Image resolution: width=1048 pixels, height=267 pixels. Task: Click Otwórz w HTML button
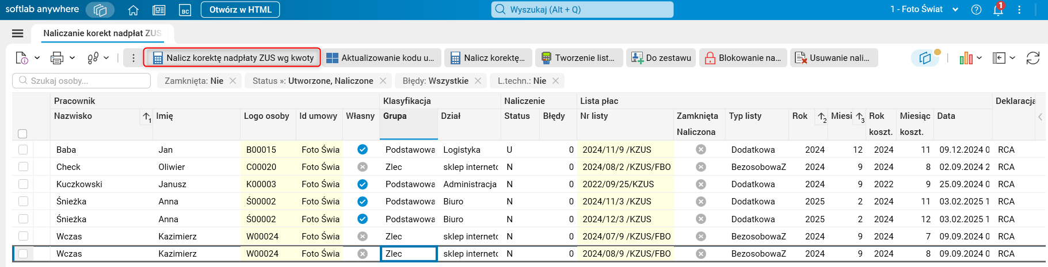tap(241, 10)
